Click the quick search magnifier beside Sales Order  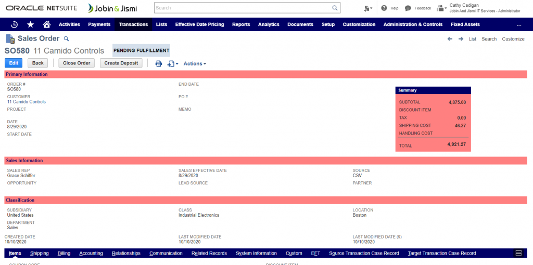67,38
